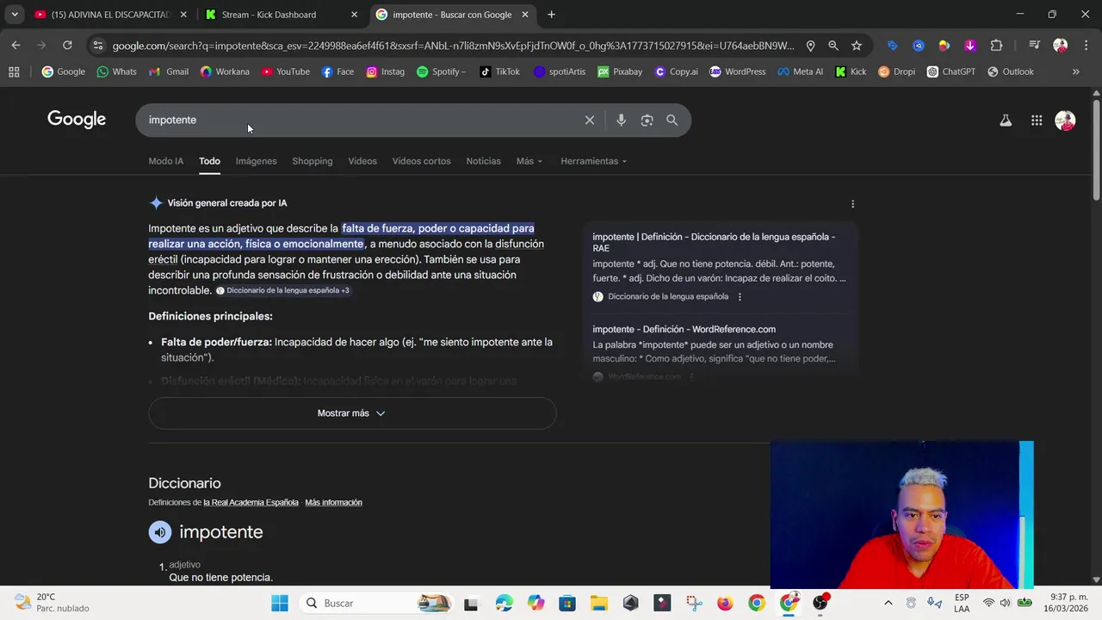
Task: Click the Google logo
Action: point(77,120)
